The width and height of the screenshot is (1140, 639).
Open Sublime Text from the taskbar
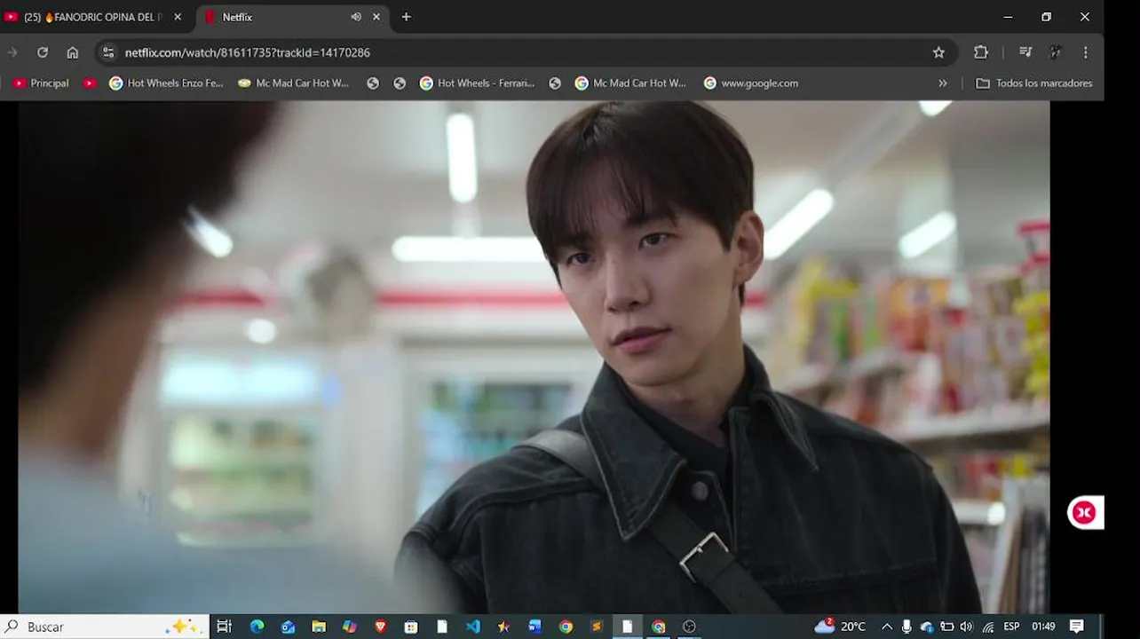(597, 627)
